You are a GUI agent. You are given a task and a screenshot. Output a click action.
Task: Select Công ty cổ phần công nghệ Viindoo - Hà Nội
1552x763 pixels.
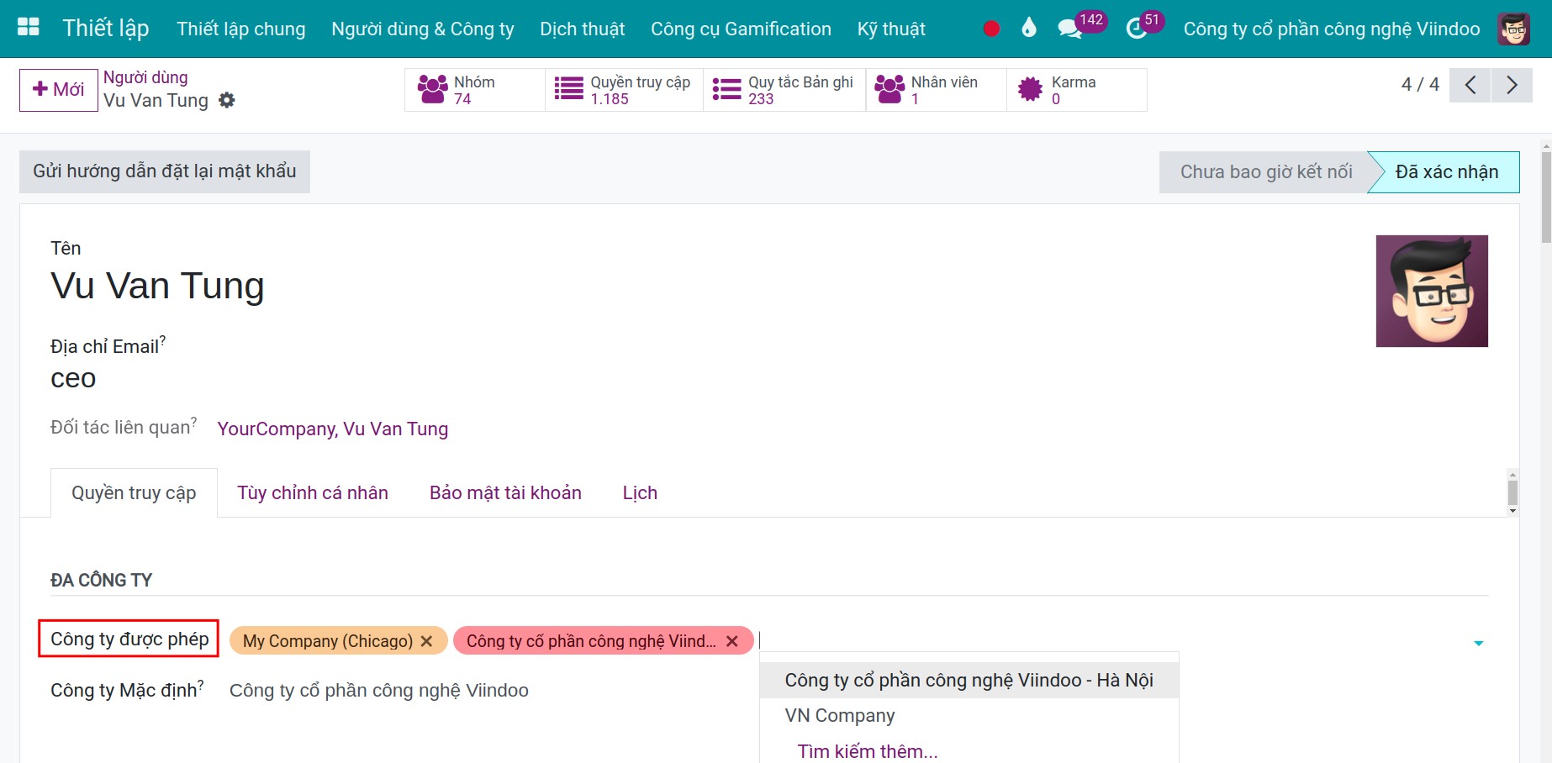point(969,680)
